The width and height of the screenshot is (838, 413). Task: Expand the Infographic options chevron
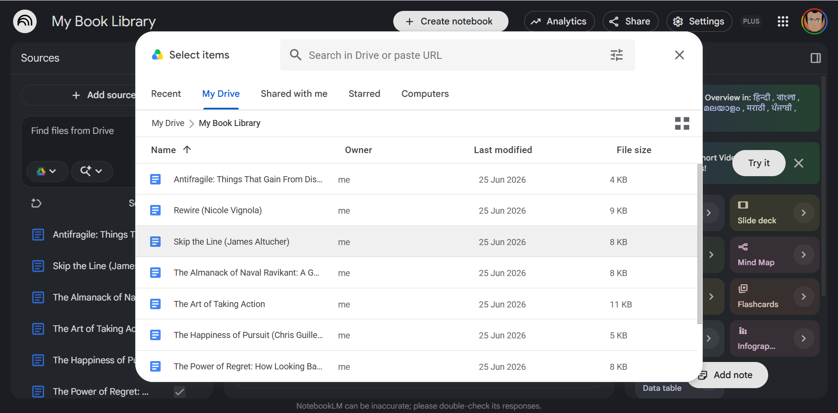click(804, 338)
